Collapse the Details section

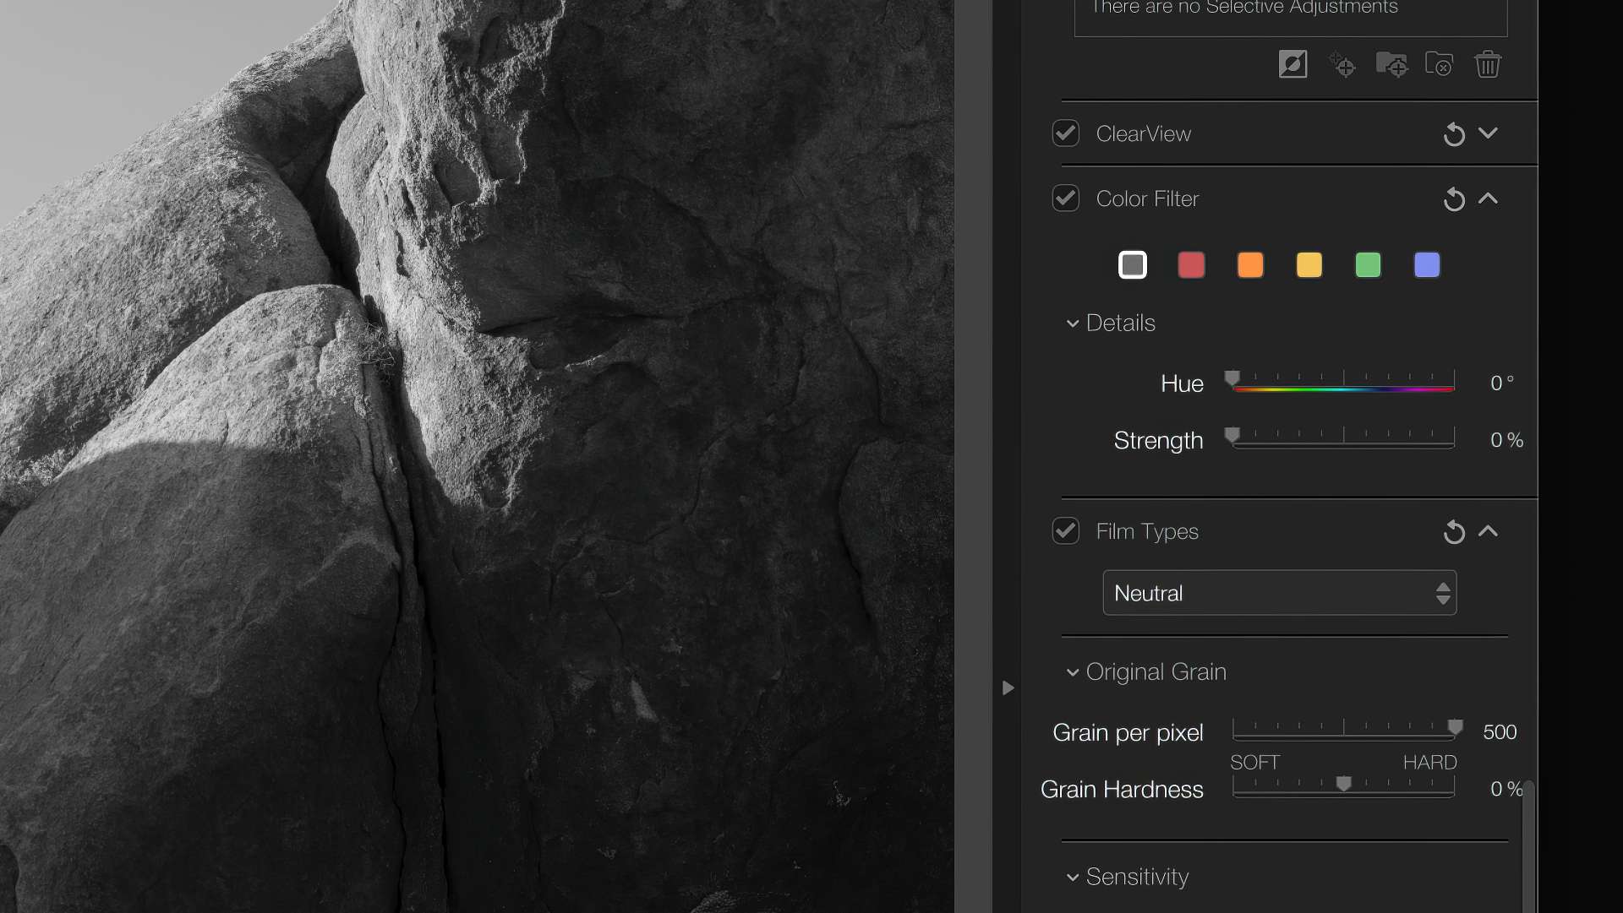tap(1072, 323)
